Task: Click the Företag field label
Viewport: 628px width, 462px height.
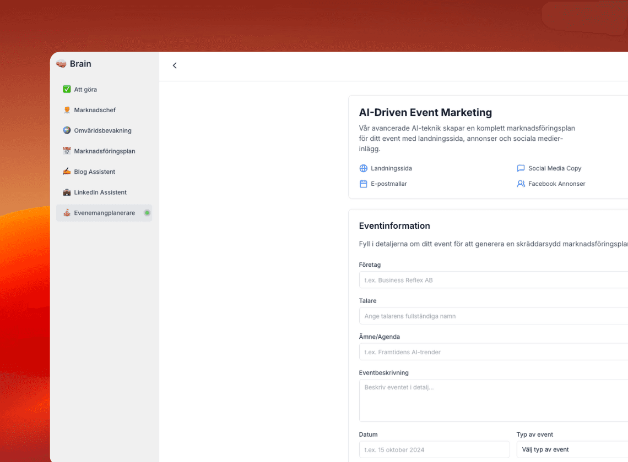Action: point(370,265)
